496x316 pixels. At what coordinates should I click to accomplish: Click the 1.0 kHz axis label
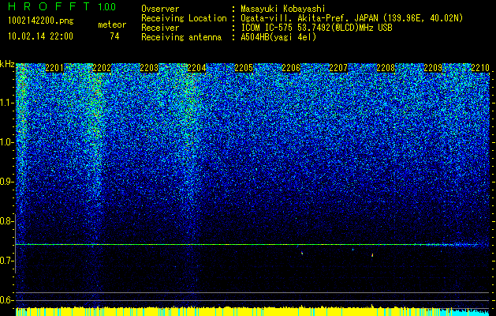coord(7,142)
